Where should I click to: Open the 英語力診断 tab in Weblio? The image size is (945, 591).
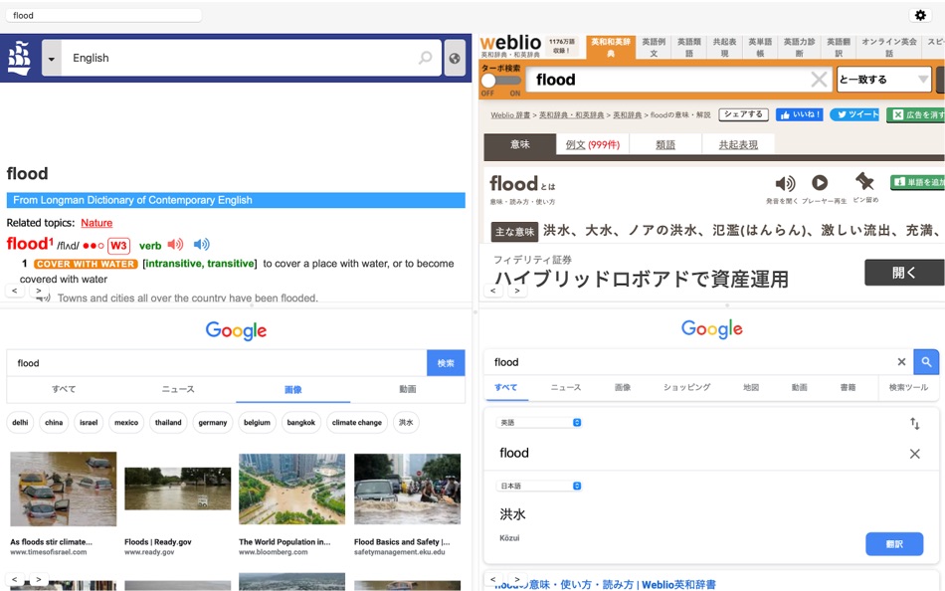click(x=799, y=47)
